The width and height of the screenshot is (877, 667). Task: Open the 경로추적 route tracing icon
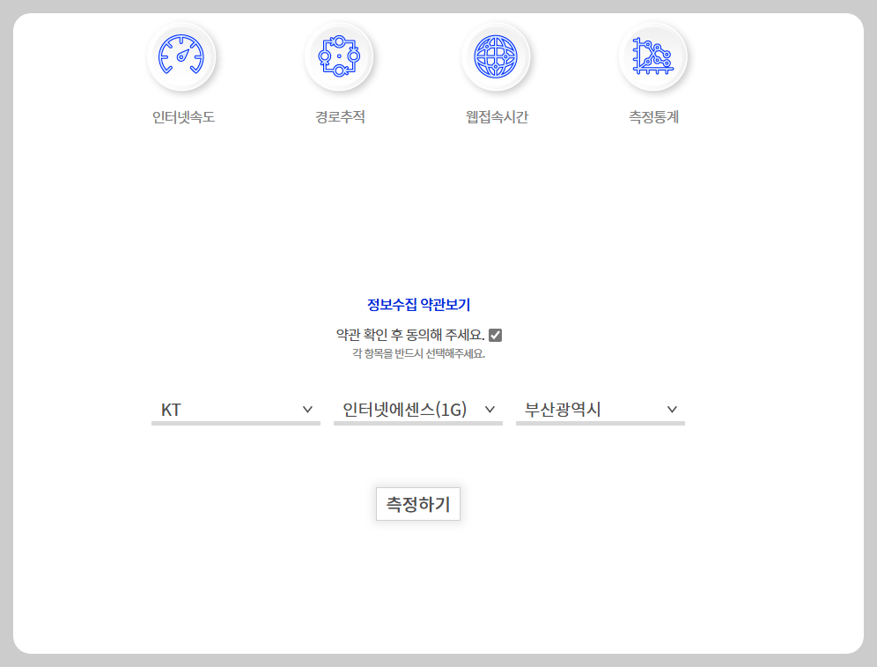[339, 56]
